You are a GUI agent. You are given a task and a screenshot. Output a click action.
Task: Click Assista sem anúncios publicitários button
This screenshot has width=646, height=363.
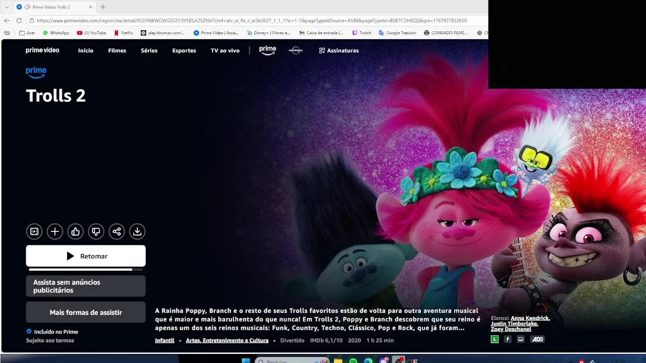pos(86,286)
